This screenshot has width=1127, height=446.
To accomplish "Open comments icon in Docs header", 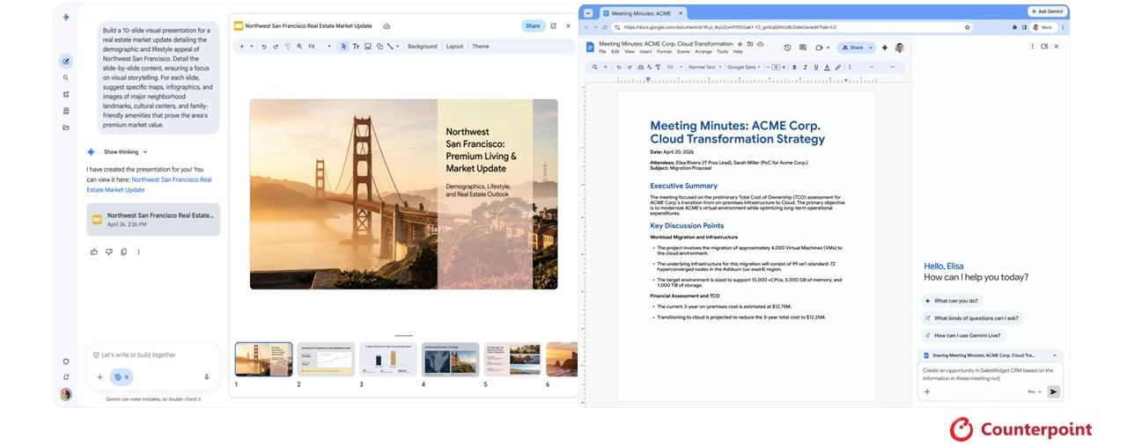I will tap(803, 48).
